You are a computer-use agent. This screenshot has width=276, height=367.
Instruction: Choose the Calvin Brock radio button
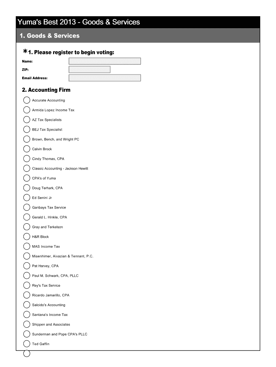(27, 149)
